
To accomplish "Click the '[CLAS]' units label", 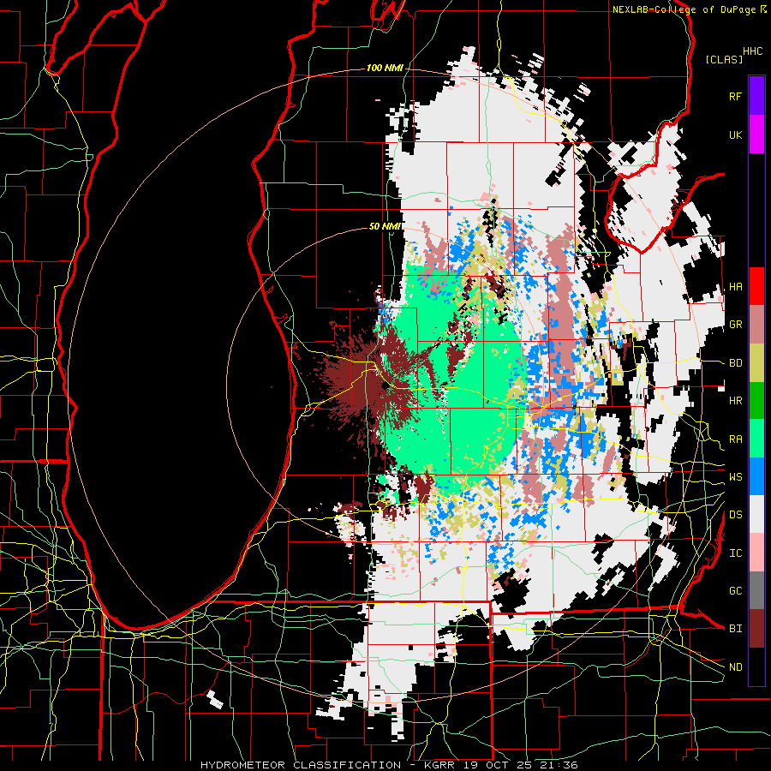I will pos(724,59).
